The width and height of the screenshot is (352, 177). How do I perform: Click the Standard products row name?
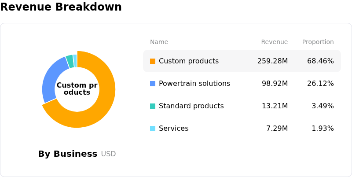(x=191, y=106)
